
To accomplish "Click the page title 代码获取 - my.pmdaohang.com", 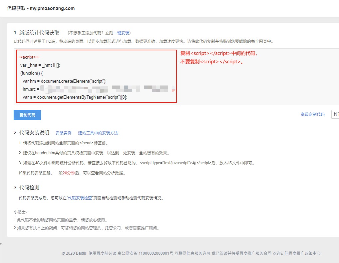I will pos(41,8).
